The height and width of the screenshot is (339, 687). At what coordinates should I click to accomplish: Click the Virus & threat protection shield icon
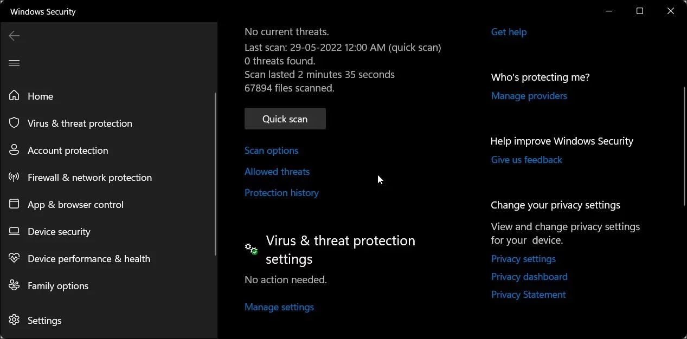(x=14, y=123)
